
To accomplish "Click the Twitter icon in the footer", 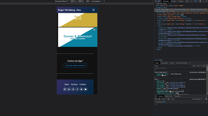I will point(81,89).
